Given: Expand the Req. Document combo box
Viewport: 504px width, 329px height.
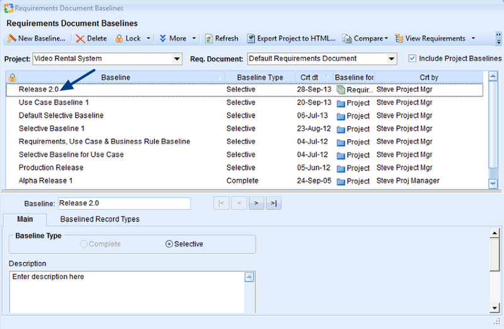Looking at the screenshot, I should 392,59.
